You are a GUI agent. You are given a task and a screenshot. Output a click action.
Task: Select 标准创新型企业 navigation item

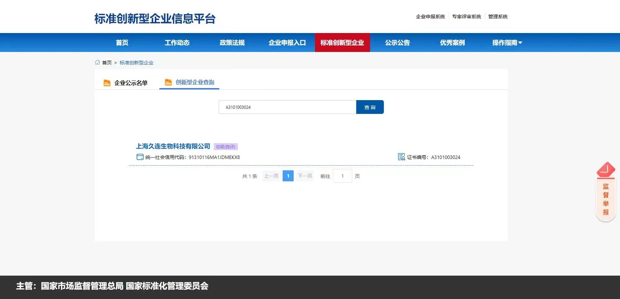point(342,43)
